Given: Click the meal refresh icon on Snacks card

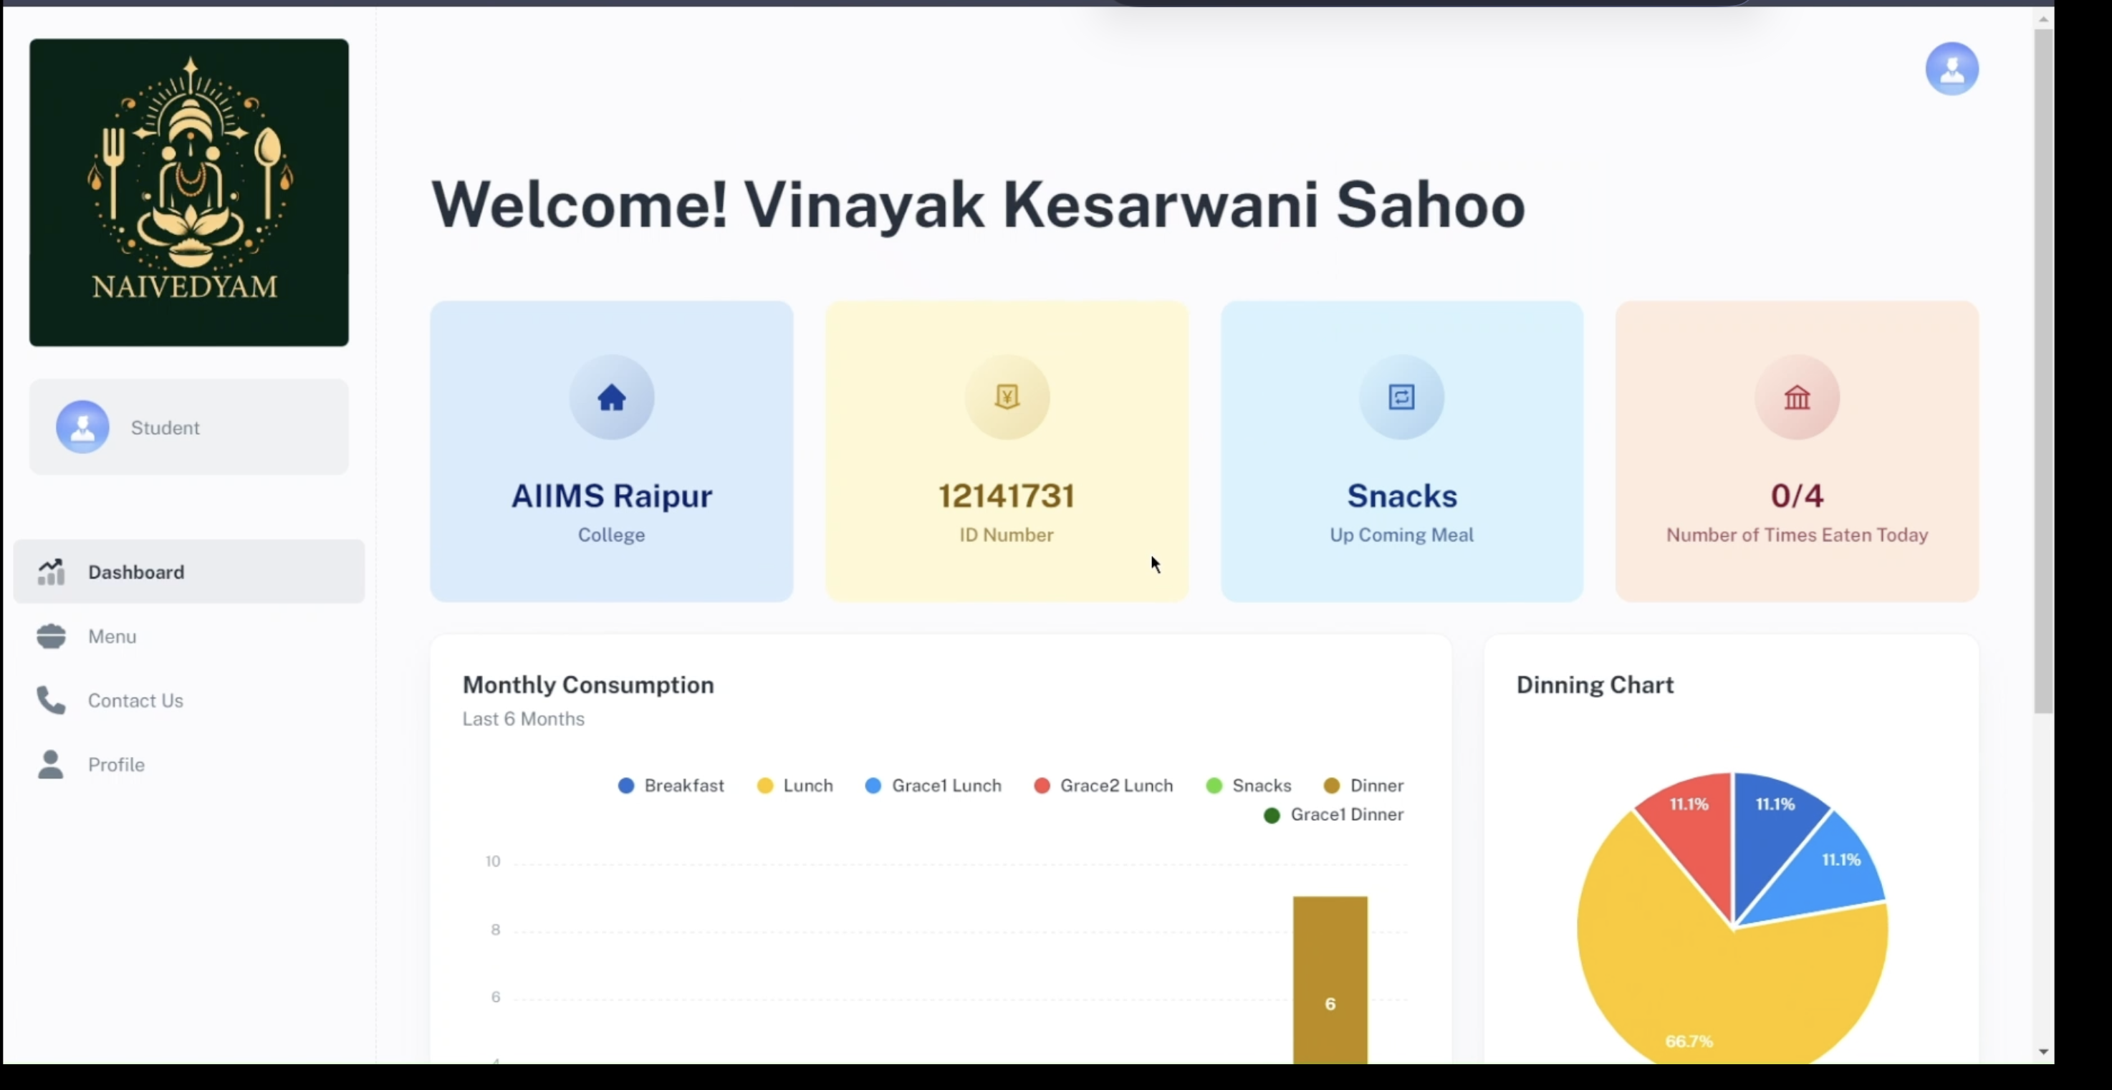Looking at the screenshot, I should tap(1401, 397).
